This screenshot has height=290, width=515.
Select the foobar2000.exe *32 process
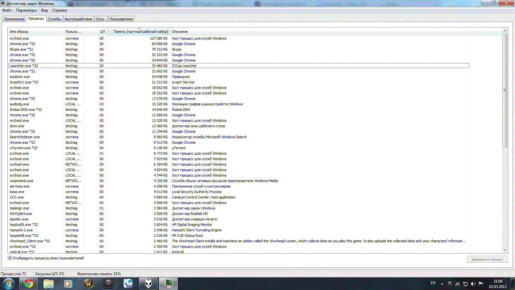coord(239,110)
